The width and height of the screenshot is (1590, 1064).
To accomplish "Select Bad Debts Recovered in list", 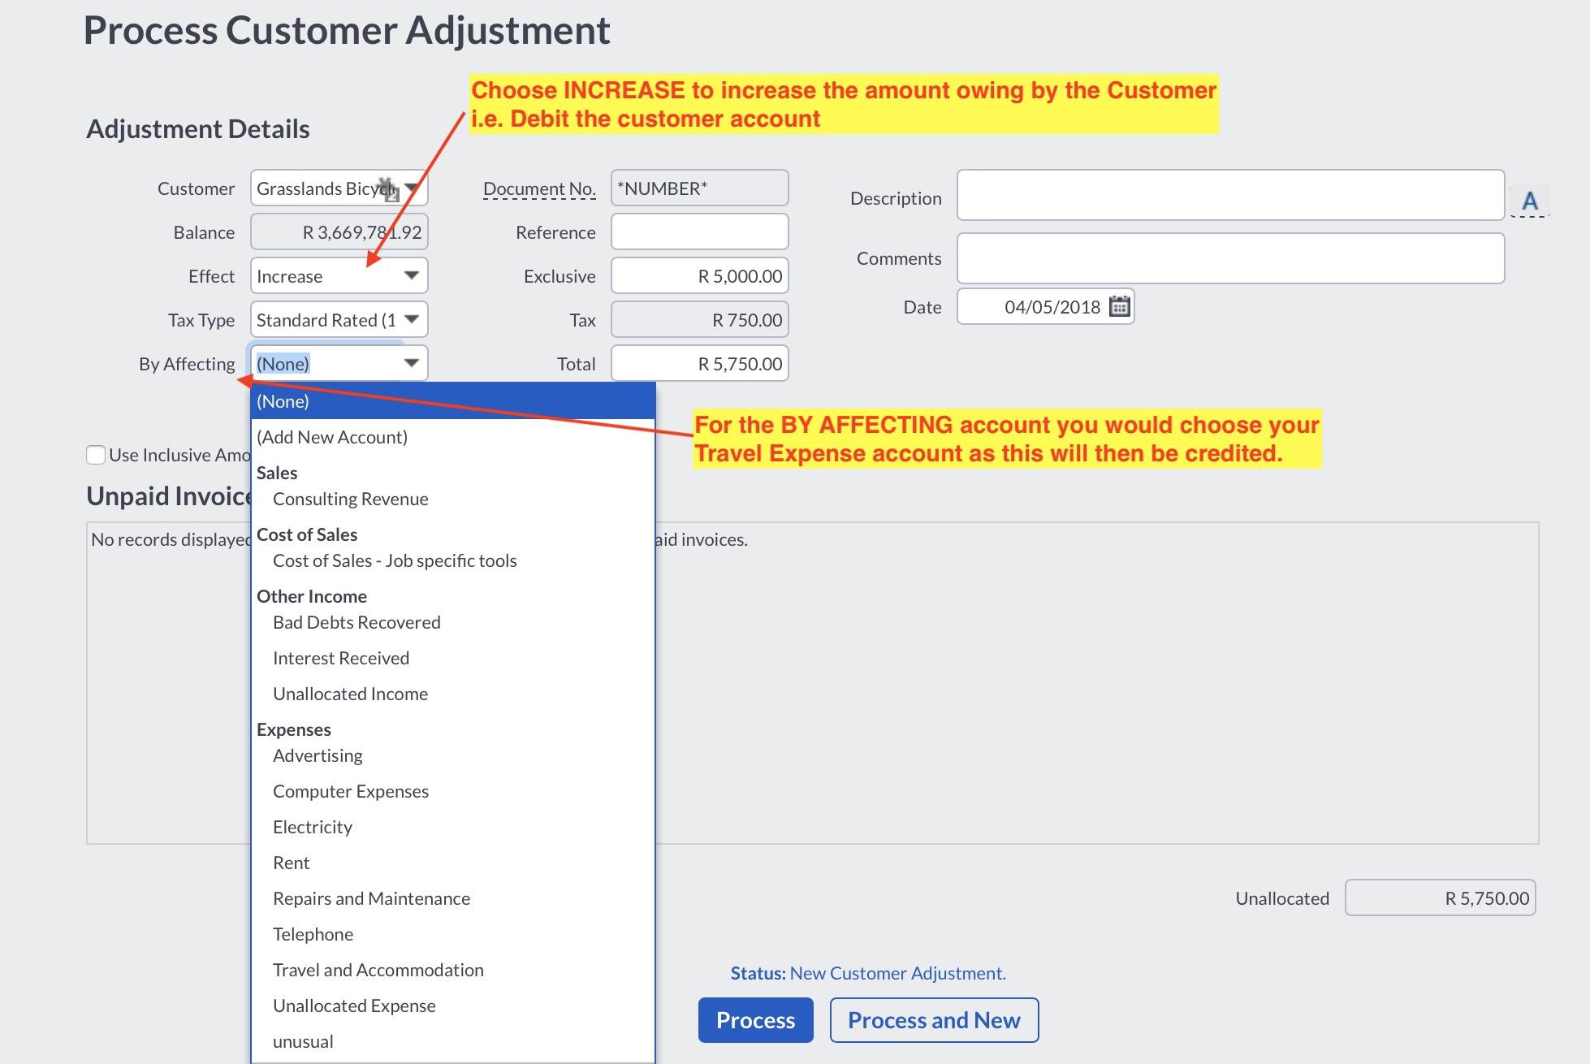I will (x=356, y=622).
